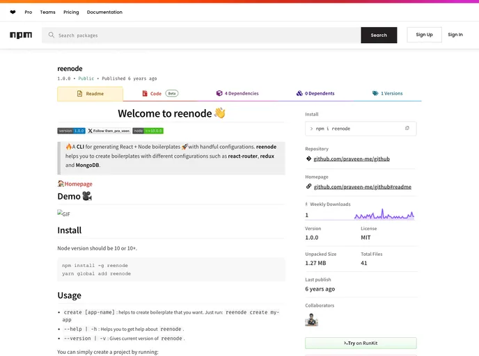Open the 0 Dependents tab
479x356 pixels.
315,93
